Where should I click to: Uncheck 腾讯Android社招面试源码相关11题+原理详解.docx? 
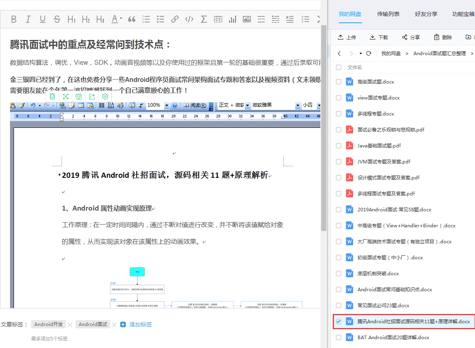point(338,321)
